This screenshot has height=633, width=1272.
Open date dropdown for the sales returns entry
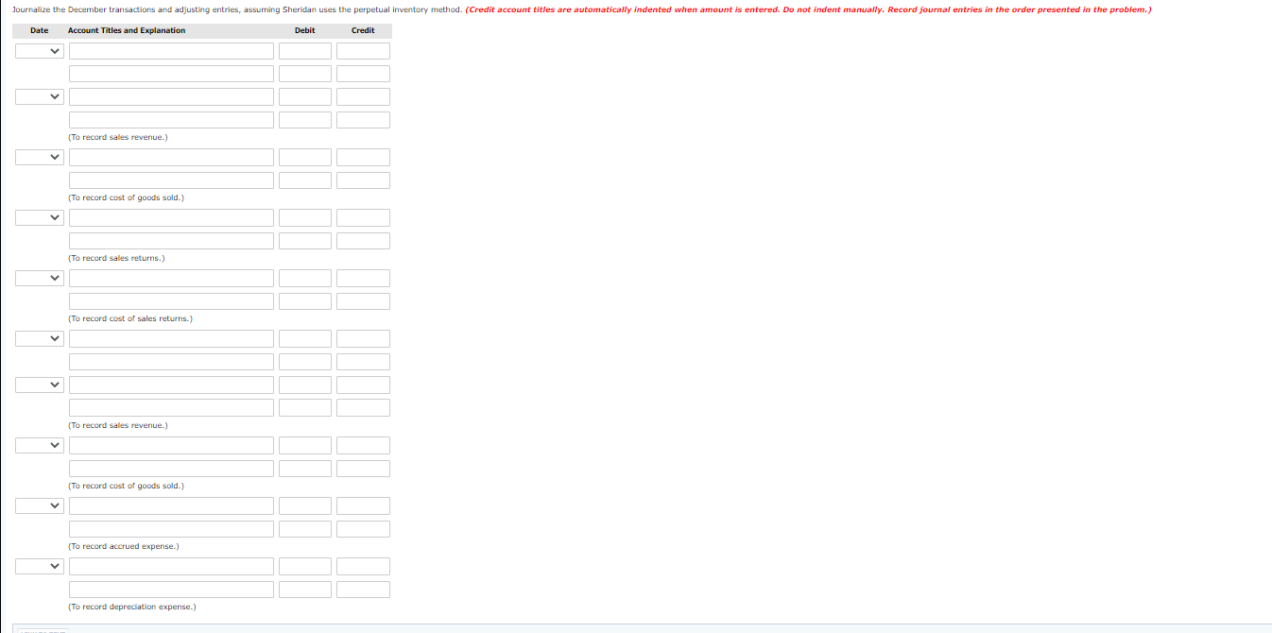pos(40,218)
